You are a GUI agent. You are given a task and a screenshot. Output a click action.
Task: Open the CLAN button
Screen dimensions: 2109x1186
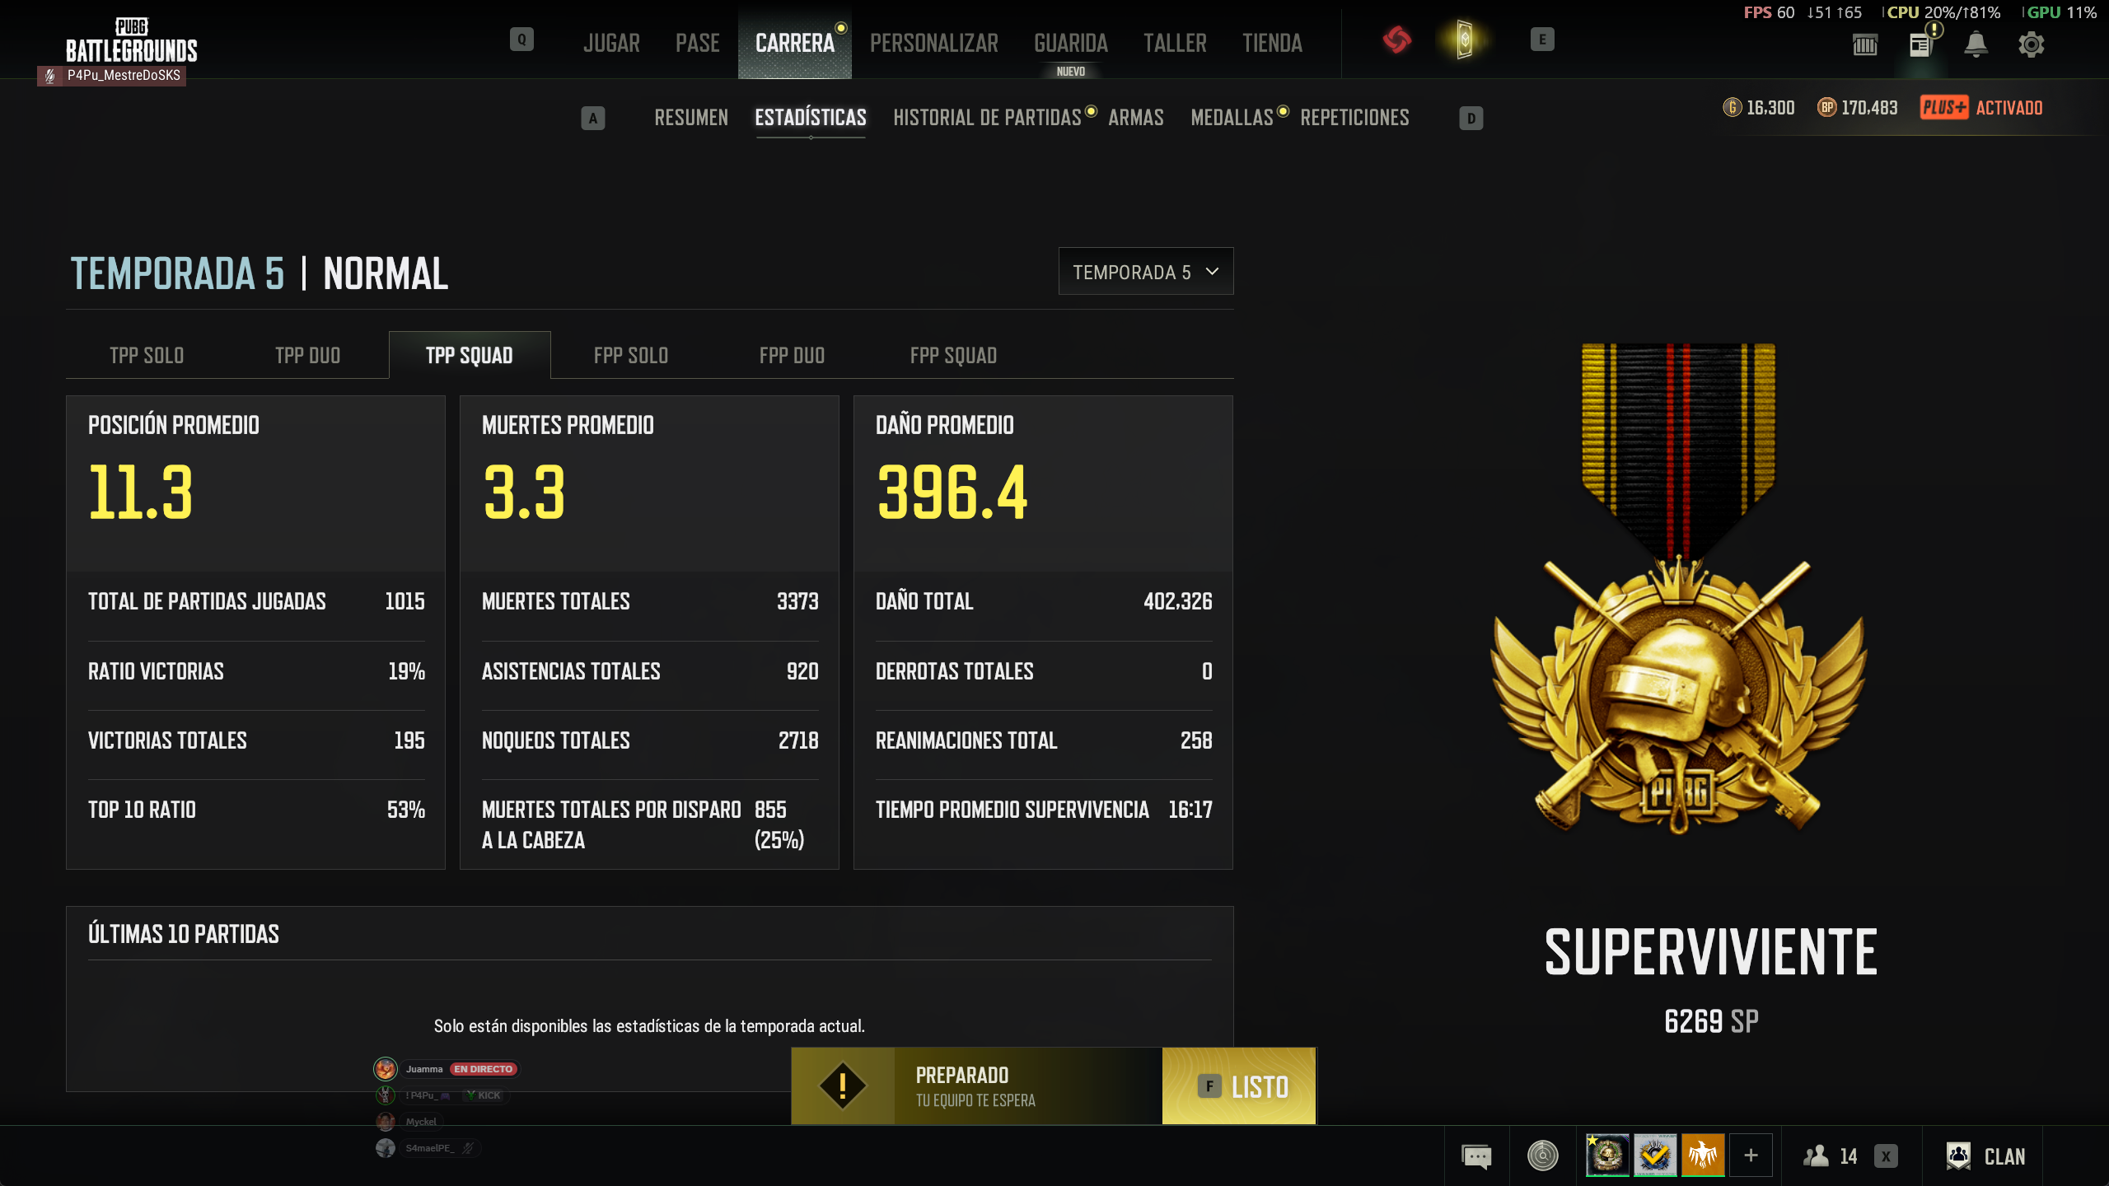1985,1156
